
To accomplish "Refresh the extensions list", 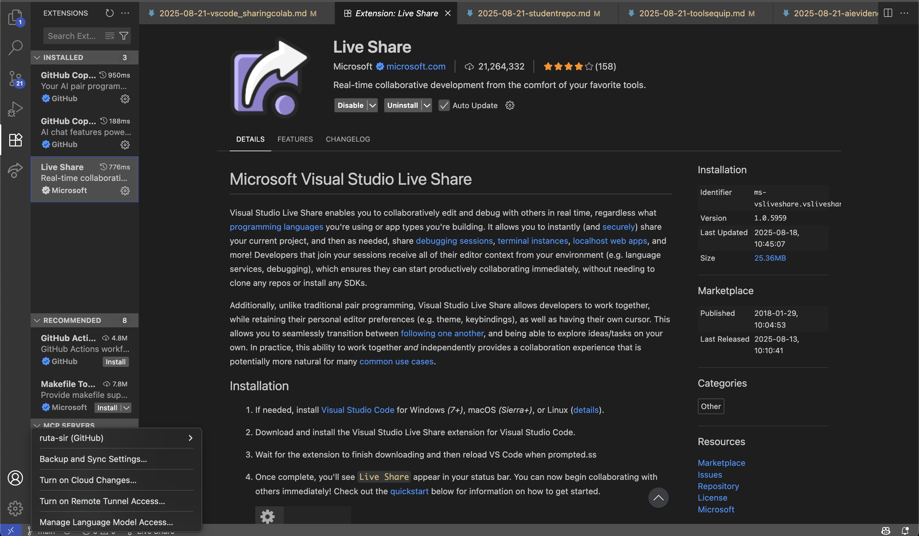I will point(109,13).
